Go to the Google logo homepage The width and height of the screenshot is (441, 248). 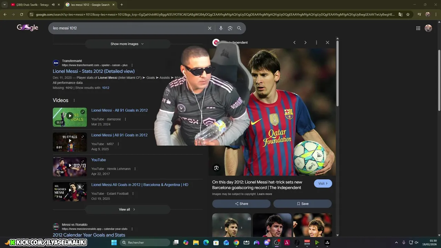tap(28, 28)
